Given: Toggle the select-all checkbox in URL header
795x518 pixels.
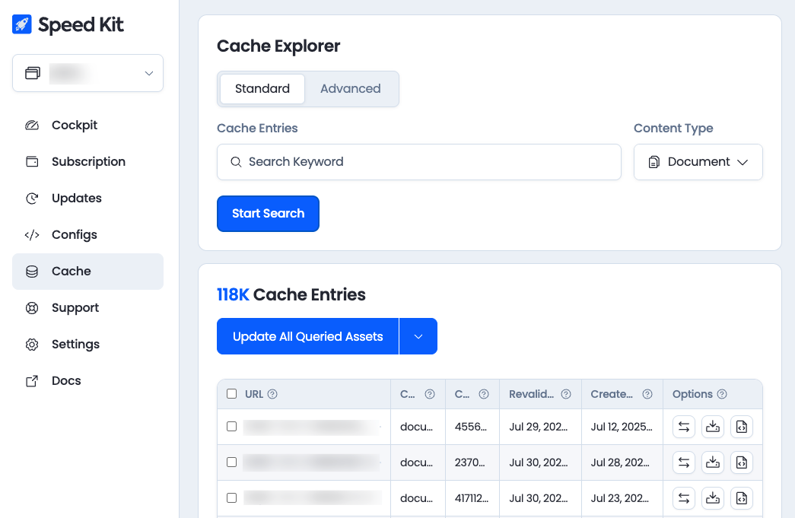Looking at the screenshot, I should 232,394.
